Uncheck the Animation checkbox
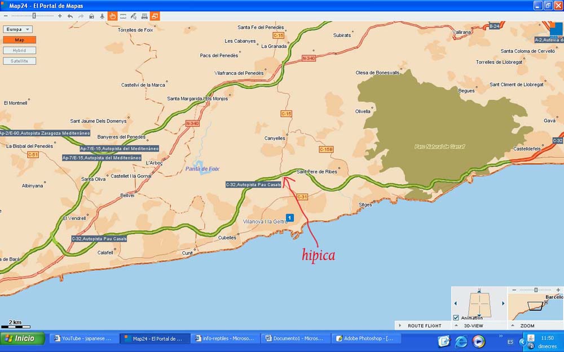 [x=456, y=318]
